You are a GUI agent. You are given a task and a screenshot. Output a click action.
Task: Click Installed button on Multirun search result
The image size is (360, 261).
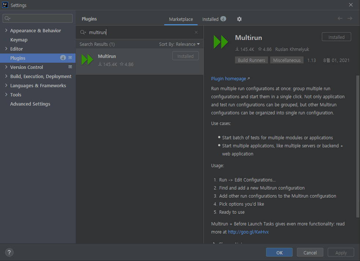[185, 56]
